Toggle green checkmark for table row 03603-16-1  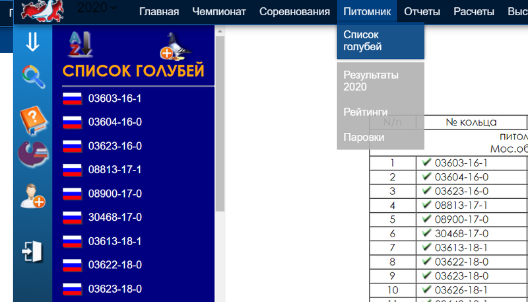tap(426, 163)
